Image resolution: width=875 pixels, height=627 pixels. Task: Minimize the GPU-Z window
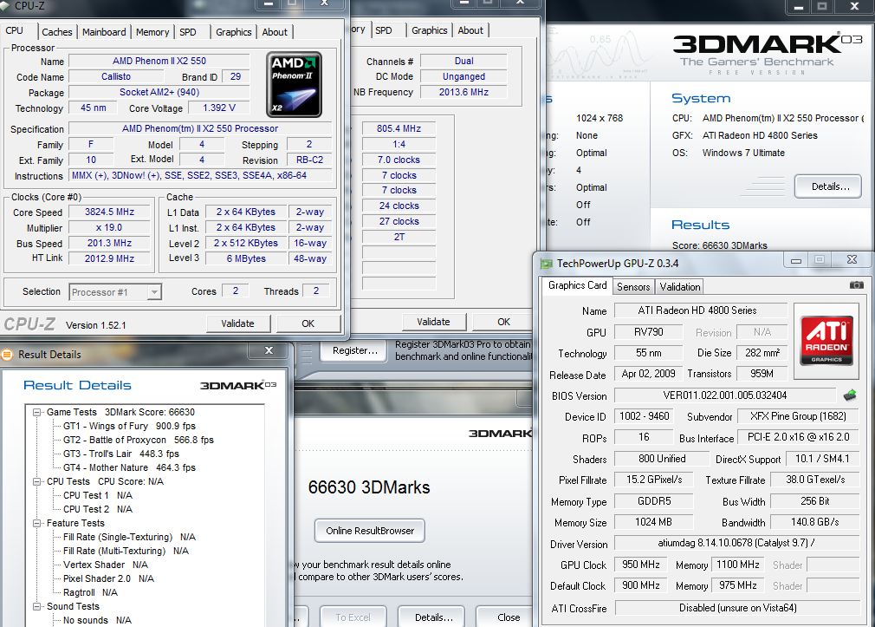(796, 260)
